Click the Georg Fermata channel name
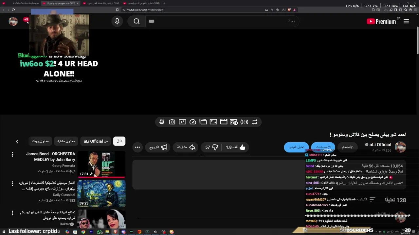The height and width of the screenshot is (235, 419). point(64,166)
